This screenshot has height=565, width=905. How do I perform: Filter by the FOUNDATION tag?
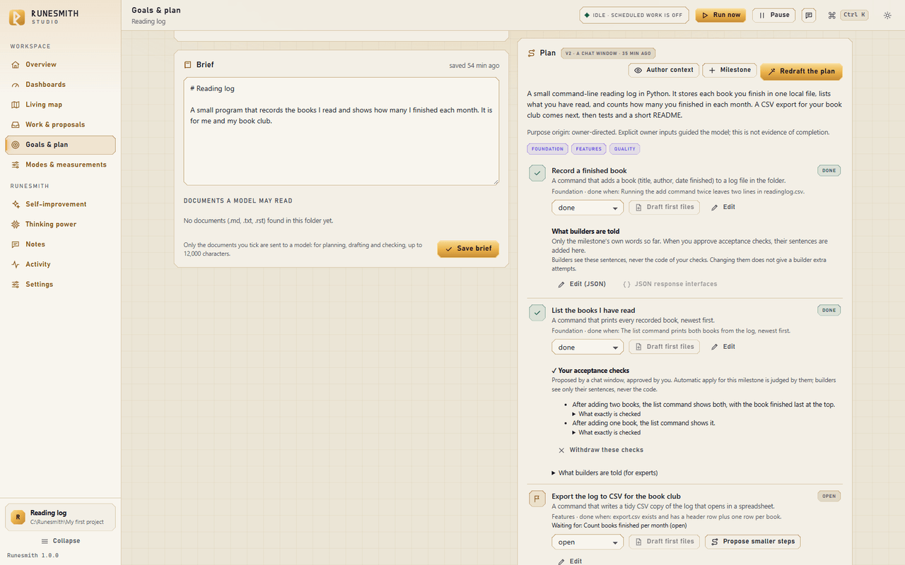547,149
